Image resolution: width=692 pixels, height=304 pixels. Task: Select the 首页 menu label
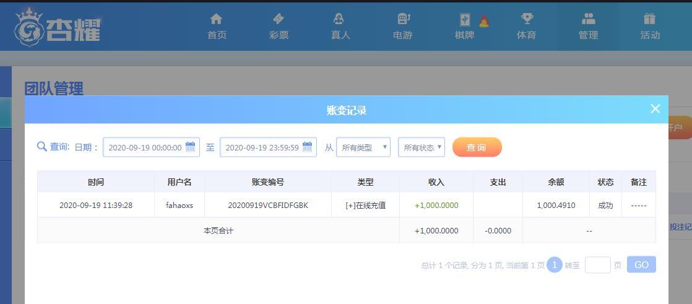click(x=217, y=35)
